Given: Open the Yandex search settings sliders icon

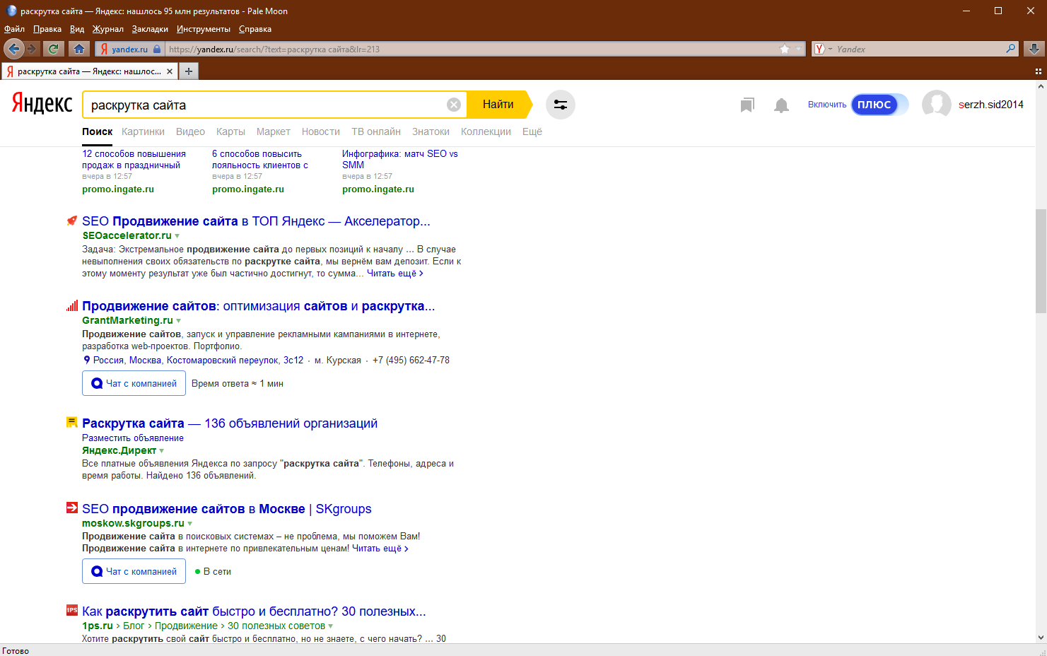Looking at the screenshot, I should coord(561,105).
